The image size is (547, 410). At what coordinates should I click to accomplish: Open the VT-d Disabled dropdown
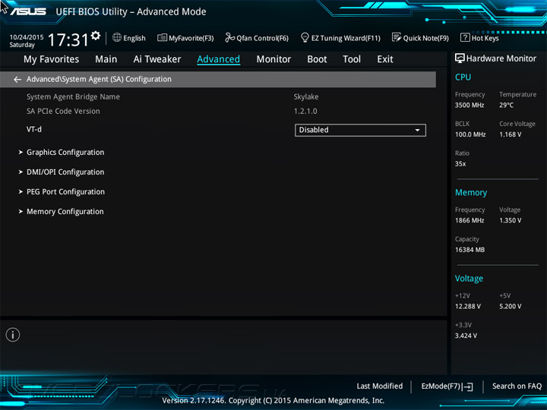click(360, 130)
